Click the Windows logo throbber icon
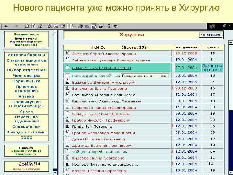233x175 pixels. pyautogui.click(x=212, y=26)
